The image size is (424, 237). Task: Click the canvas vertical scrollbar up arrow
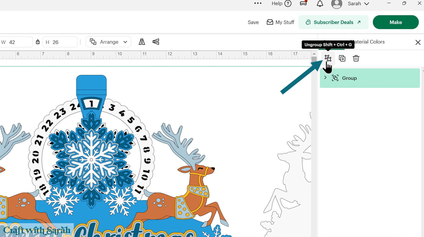point(314,54)
